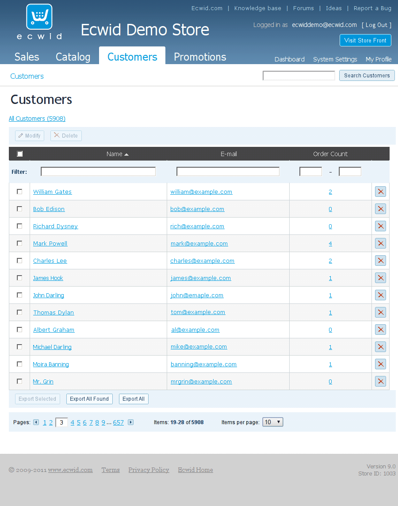Click the Delete toolbar button
Viewport: 398px width, 506px height.
coord(66,136)
